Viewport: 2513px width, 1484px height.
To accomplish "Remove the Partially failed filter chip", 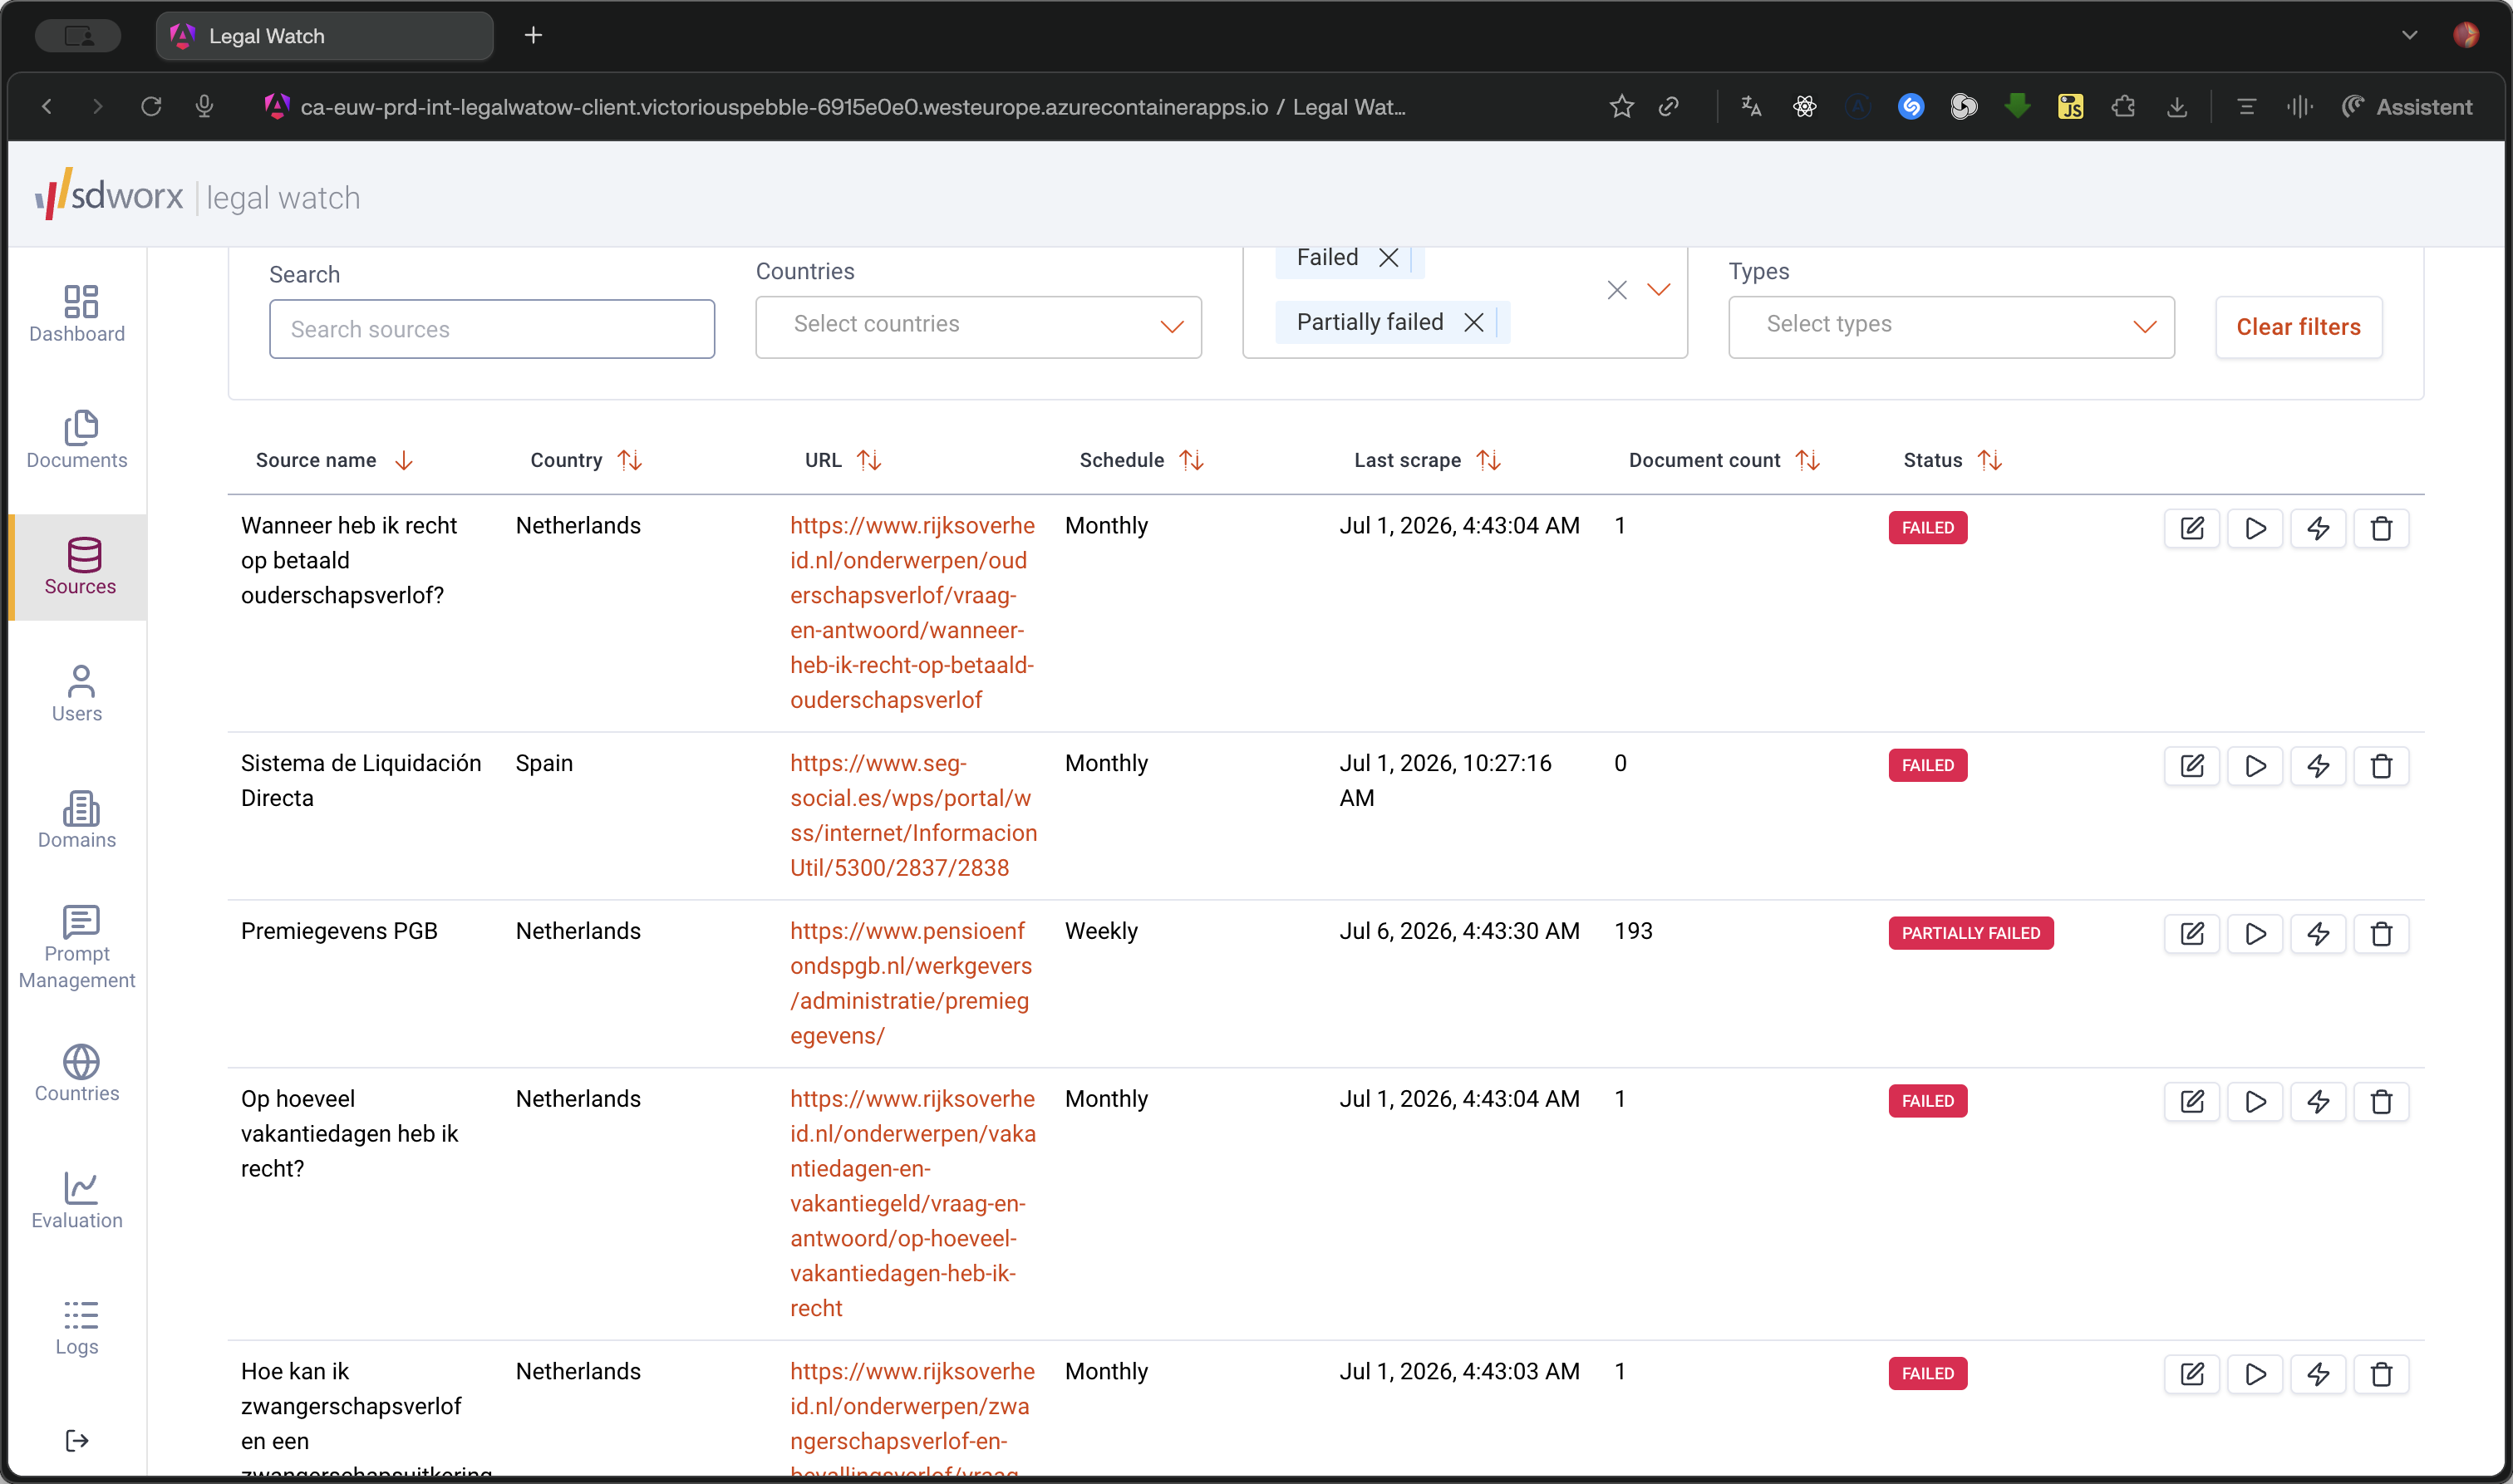I will pos(1473,322).
